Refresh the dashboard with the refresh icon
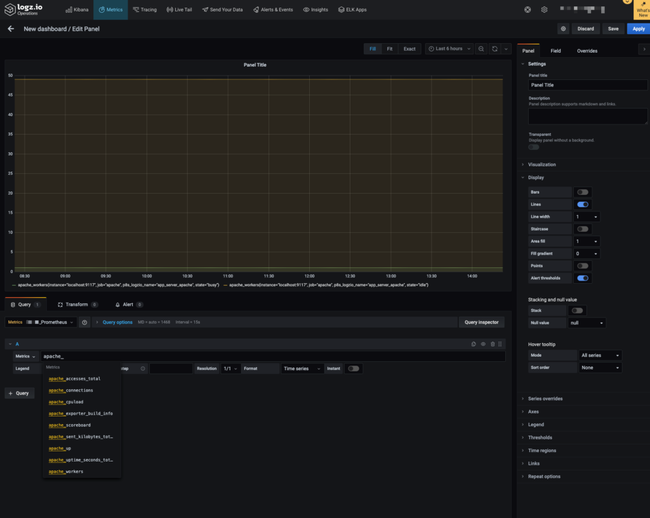Image resolution: width=650 pixels, height=518 pixels. coord(494,49)
